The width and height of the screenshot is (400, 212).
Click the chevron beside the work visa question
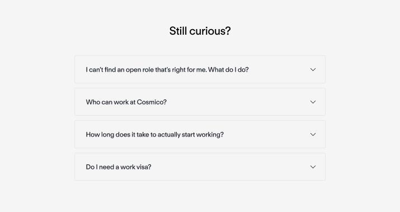pos(313,167)
